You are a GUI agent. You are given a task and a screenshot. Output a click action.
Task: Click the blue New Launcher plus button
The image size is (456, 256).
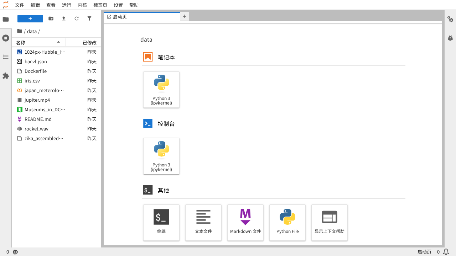(30, 18)
